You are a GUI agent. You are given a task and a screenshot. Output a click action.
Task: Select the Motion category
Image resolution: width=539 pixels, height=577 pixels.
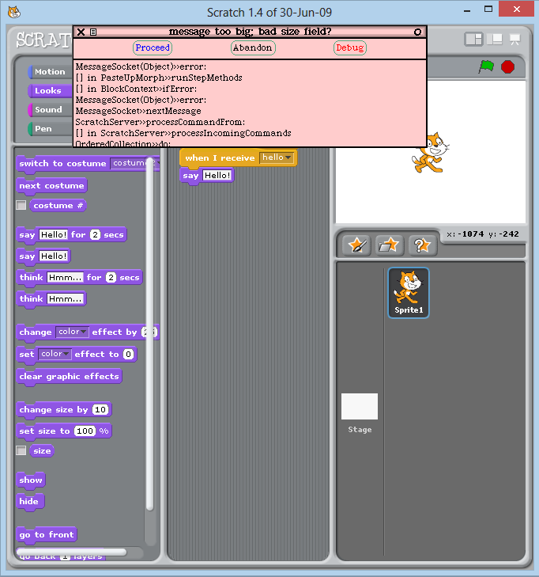pos(51,71)
